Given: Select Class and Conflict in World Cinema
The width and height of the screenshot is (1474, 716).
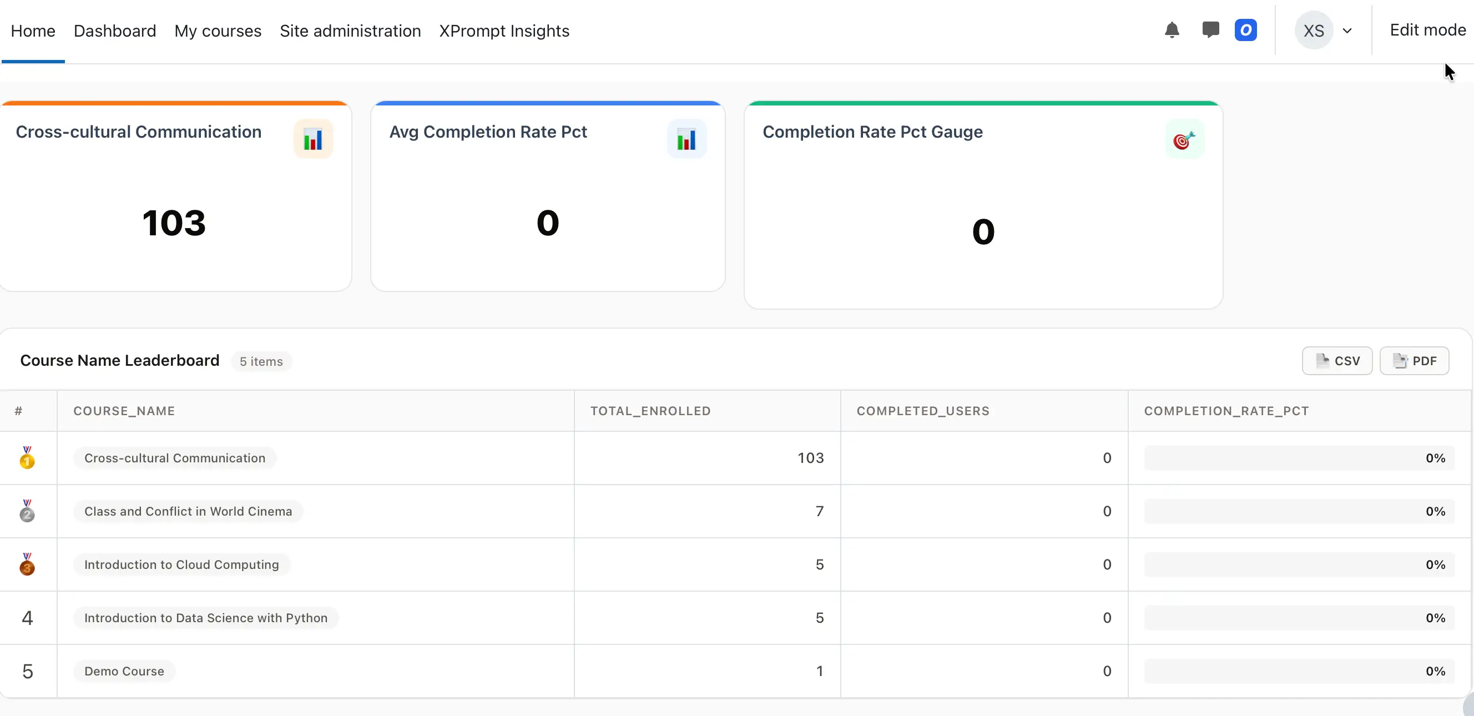Looking at the screenshot, I should point(188,511).
